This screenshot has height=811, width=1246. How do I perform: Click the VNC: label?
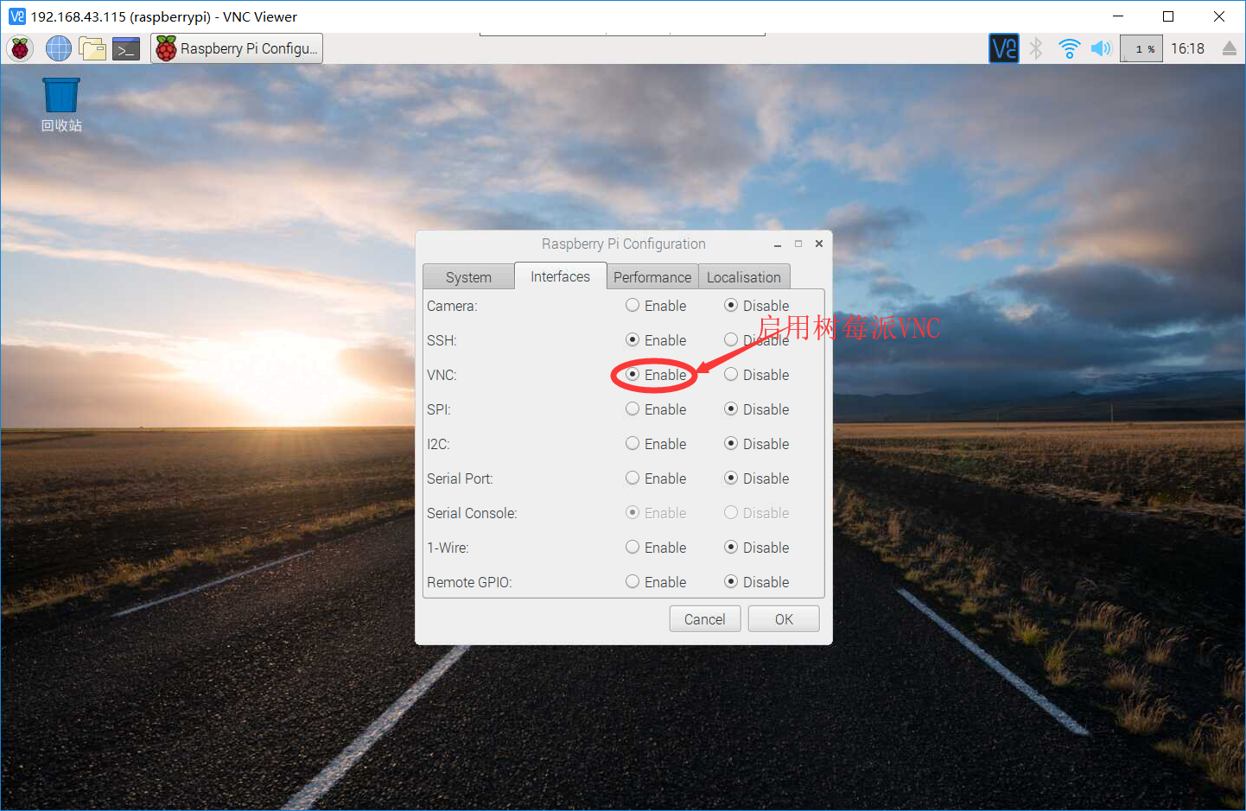click(442, 375)
